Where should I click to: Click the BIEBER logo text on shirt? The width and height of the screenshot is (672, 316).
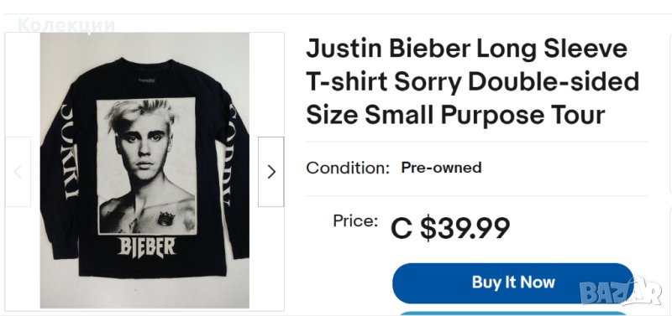pyautogui.click(x=146, y=247)
